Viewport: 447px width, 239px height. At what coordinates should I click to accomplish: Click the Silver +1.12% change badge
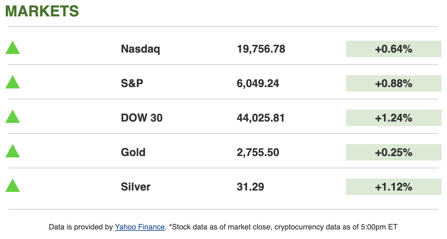pyautogui.click(x=393, y=187)
